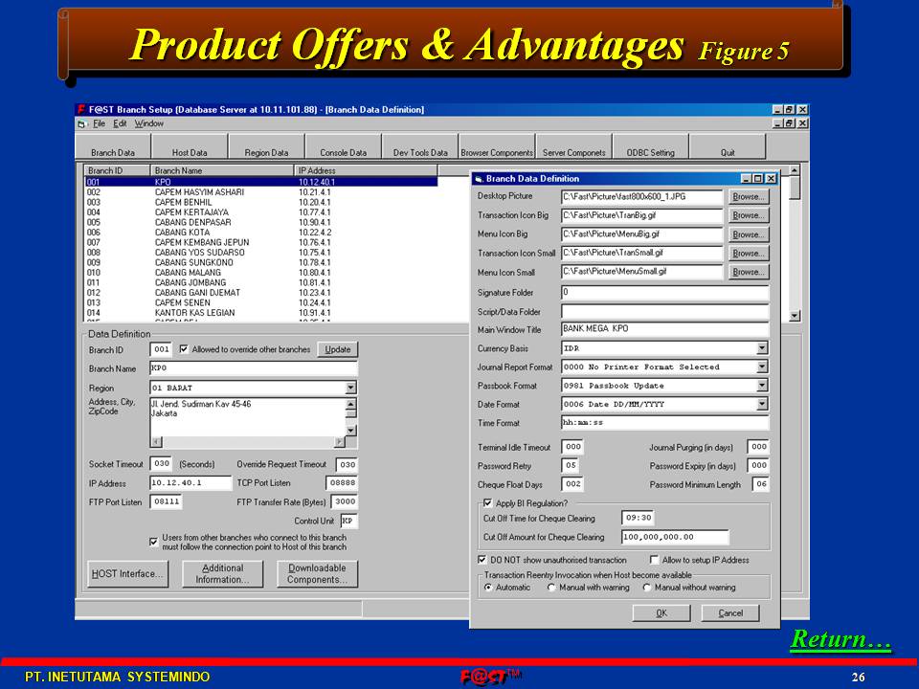Viewport: 919px width, 689px height.
Task: Click the Region Data toolbar button
Action: [x=266, y=152]
